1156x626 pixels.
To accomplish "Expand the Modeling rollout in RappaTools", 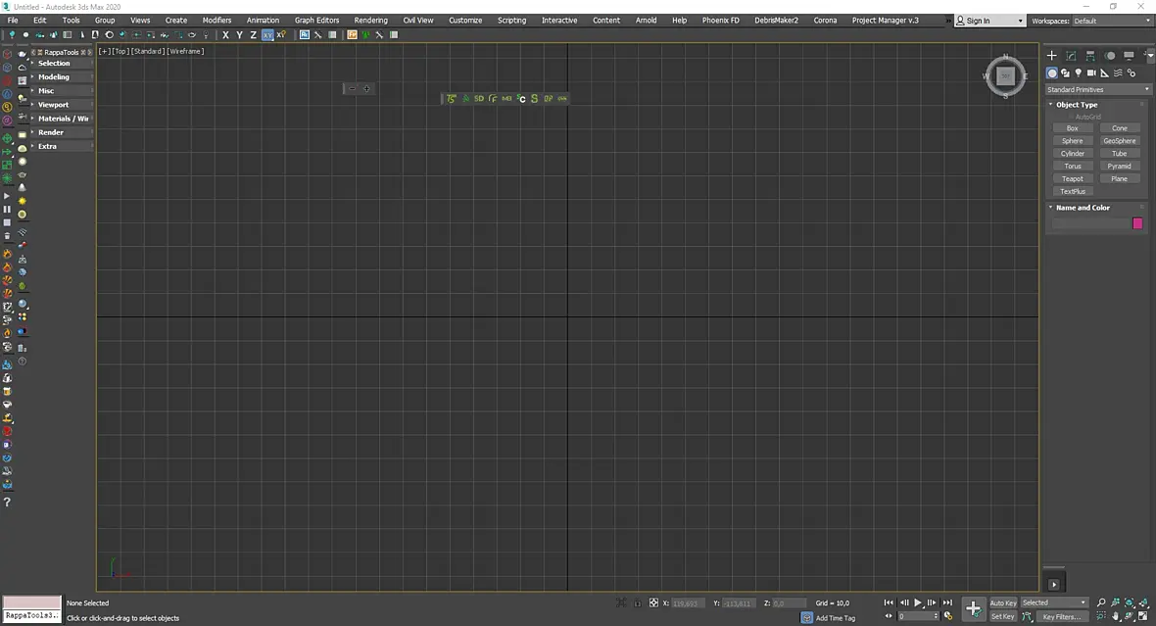I will coord(61,76).
